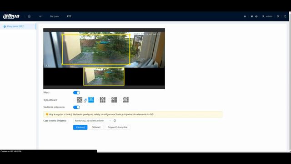The width and height of the screenshot is (291, 164).
Task: Switch to the Na żywo live view
Action: coord(54,16)
